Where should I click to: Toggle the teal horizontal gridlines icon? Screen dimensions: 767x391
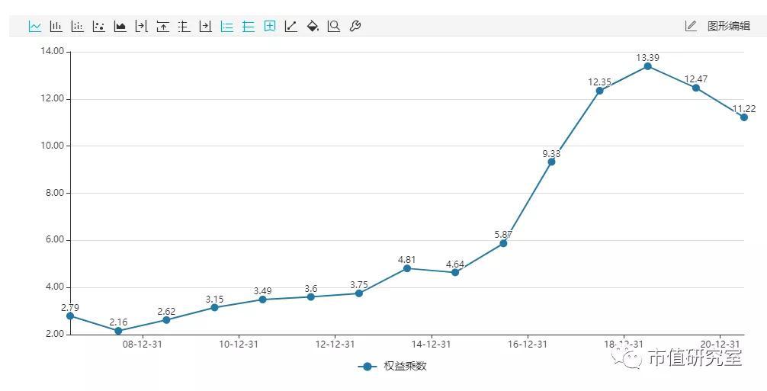(249, 27)
